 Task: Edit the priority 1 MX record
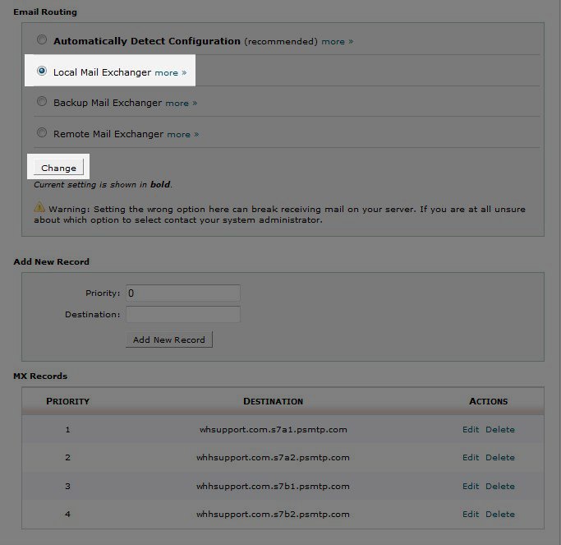tap(470, 429)
